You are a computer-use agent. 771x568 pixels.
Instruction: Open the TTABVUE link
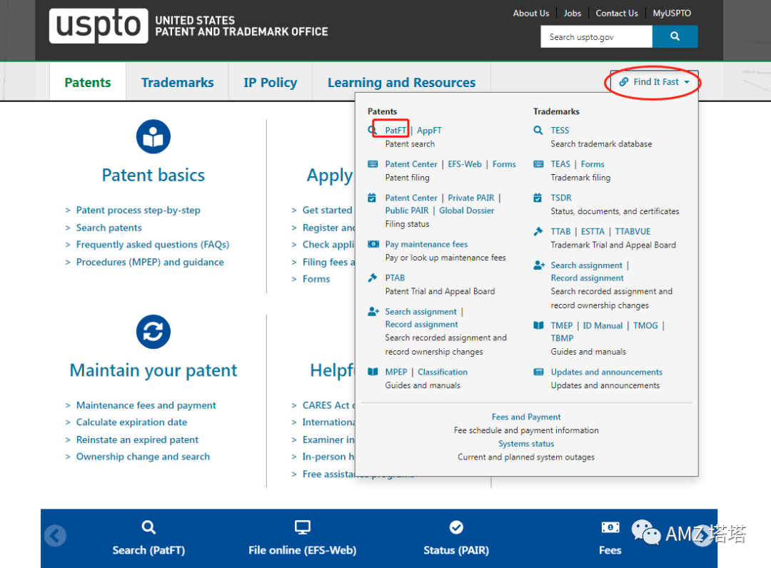633,231
